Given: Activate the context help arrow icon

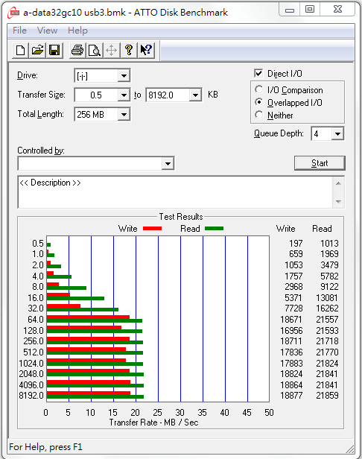Looking at the screenshot, I should point(146,50).
